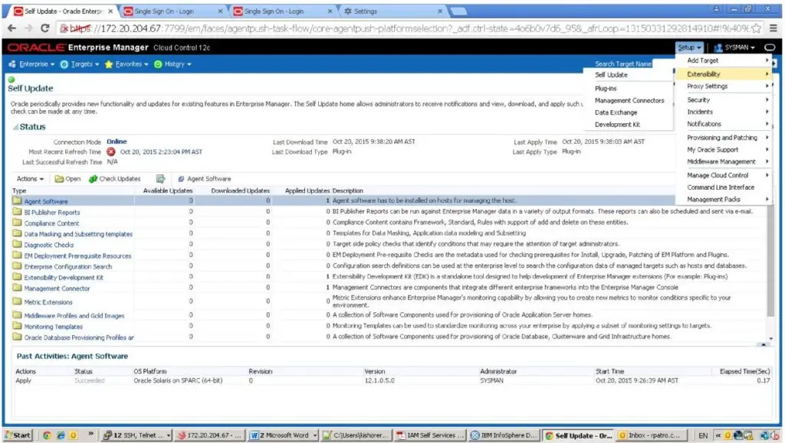Click the browser back arrow
The image size is (785, 443).
[11, 28]
